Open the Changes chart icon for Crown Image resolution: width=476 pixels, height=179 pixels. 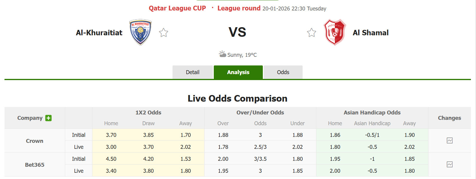click(x=449, y=140)
